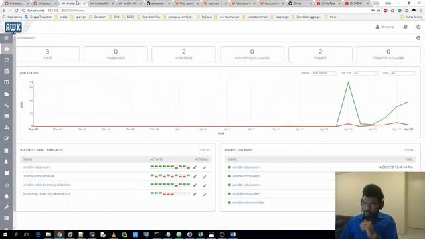Open the activity stream icon beside Dashboard breadcrumb

(x=418, y=38)
